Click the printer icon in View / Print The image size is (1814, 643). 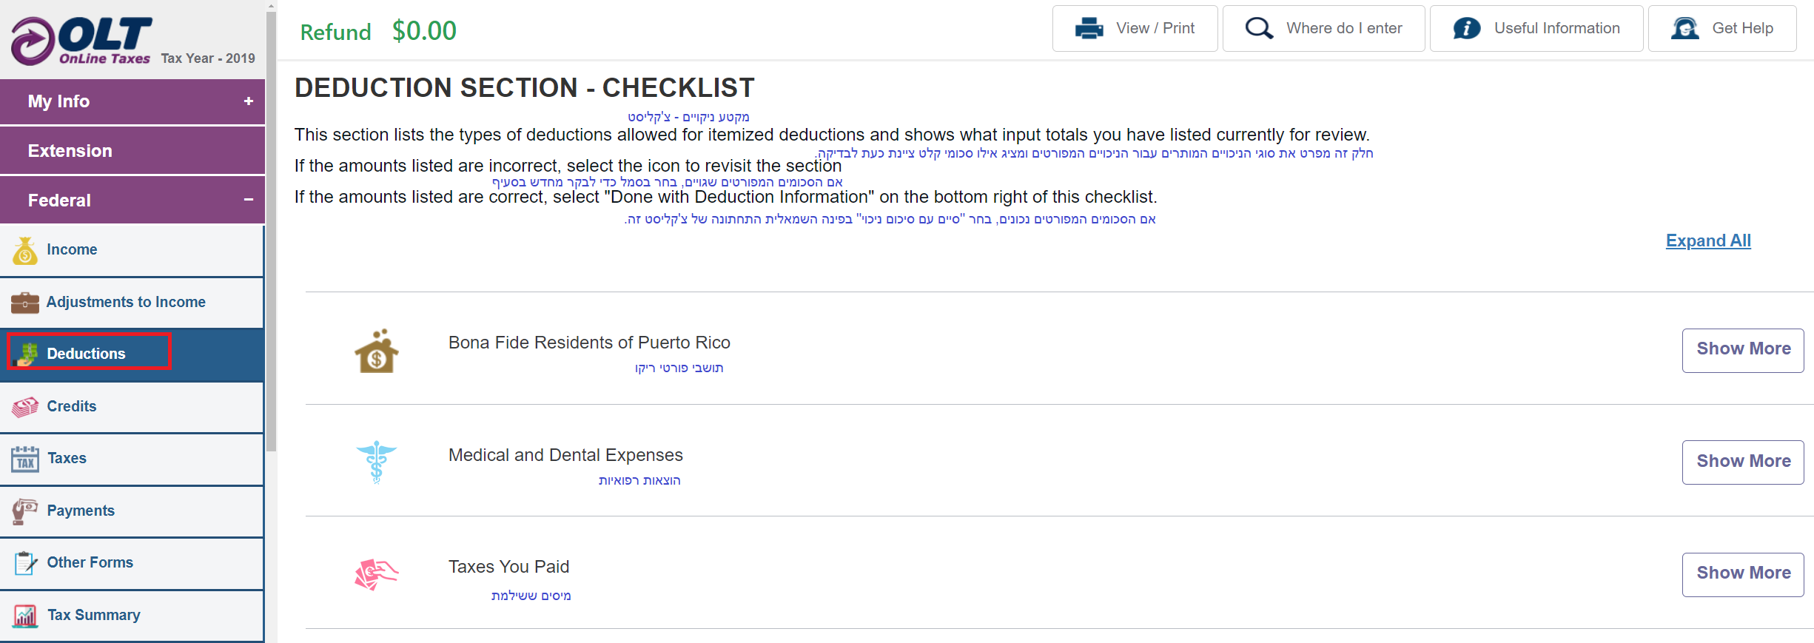click(x=1089, y=28)
